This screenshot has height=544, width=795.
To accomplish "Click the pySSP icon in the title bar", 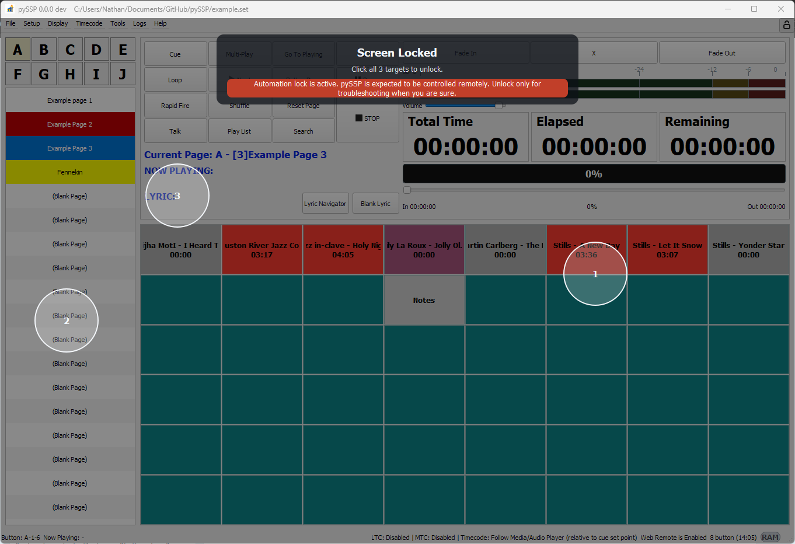I will (9, 9).
